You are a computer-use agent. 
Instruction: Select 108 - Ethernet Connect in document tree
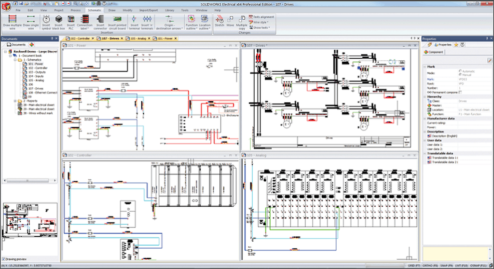coord(42,93)
